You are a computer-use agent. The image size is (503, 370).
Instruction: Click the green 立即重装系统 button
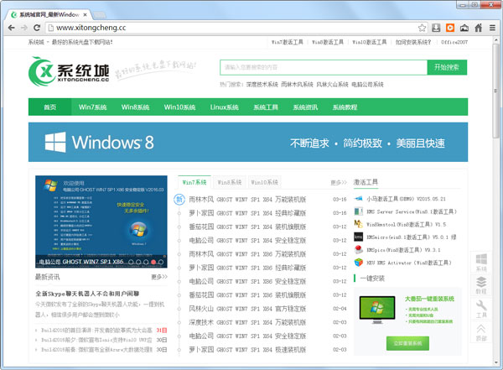pos(407,343)
